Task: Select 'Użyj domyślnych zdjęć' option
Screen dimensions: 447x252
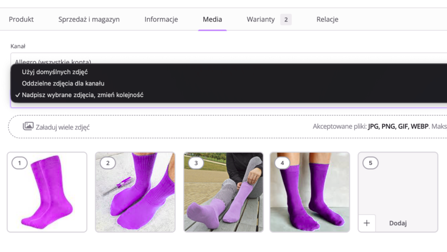Action: point(55,72)
